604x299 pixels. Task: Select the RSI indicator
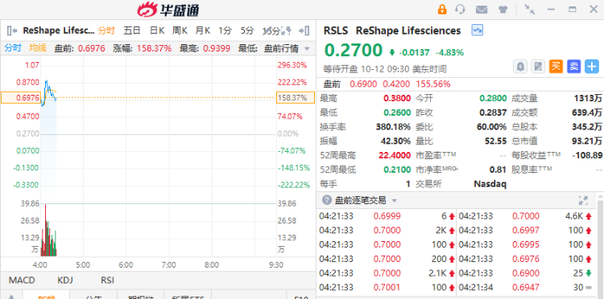tap(107, 281)
